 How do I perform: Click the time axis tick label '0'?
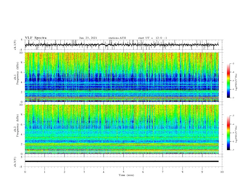(25, 172)
